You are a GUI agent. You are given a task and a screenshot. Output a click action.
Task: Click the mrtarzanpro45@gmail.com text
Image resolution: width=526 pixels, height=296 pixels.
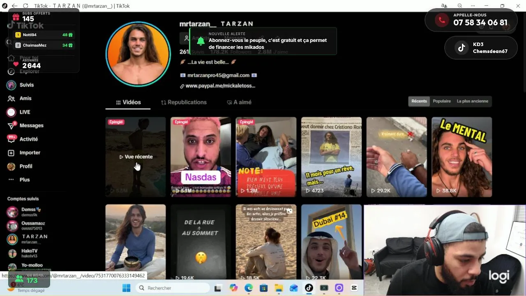(218, 75)
